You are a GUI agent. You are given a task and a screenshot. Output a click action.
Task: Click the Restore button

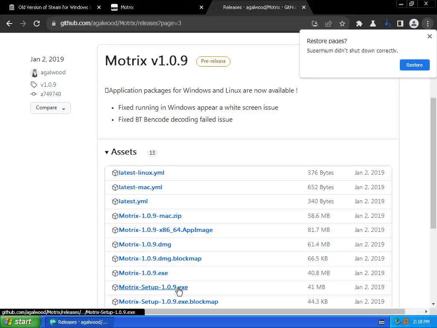[414, 65]
